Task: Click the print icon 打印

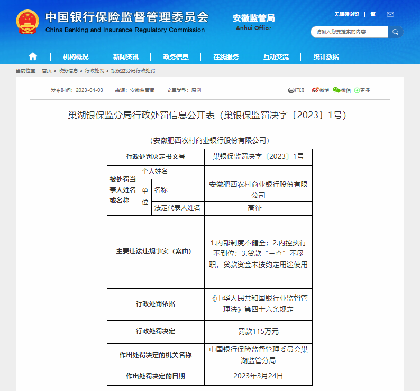Action: coord(296,90)
